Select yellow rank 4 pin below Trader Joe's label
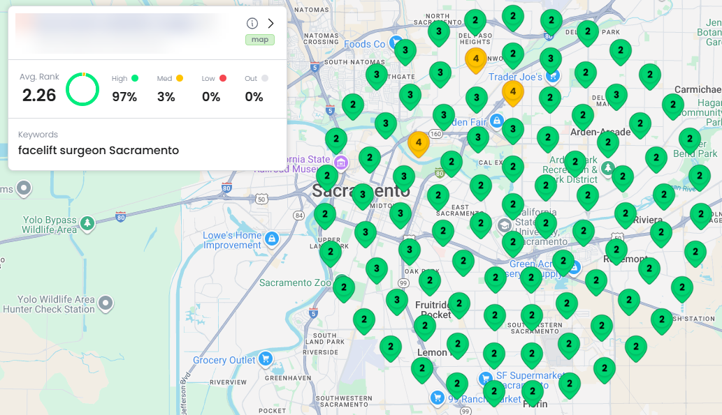This screenshot has width=722, height=415. (x=512, y=91)
